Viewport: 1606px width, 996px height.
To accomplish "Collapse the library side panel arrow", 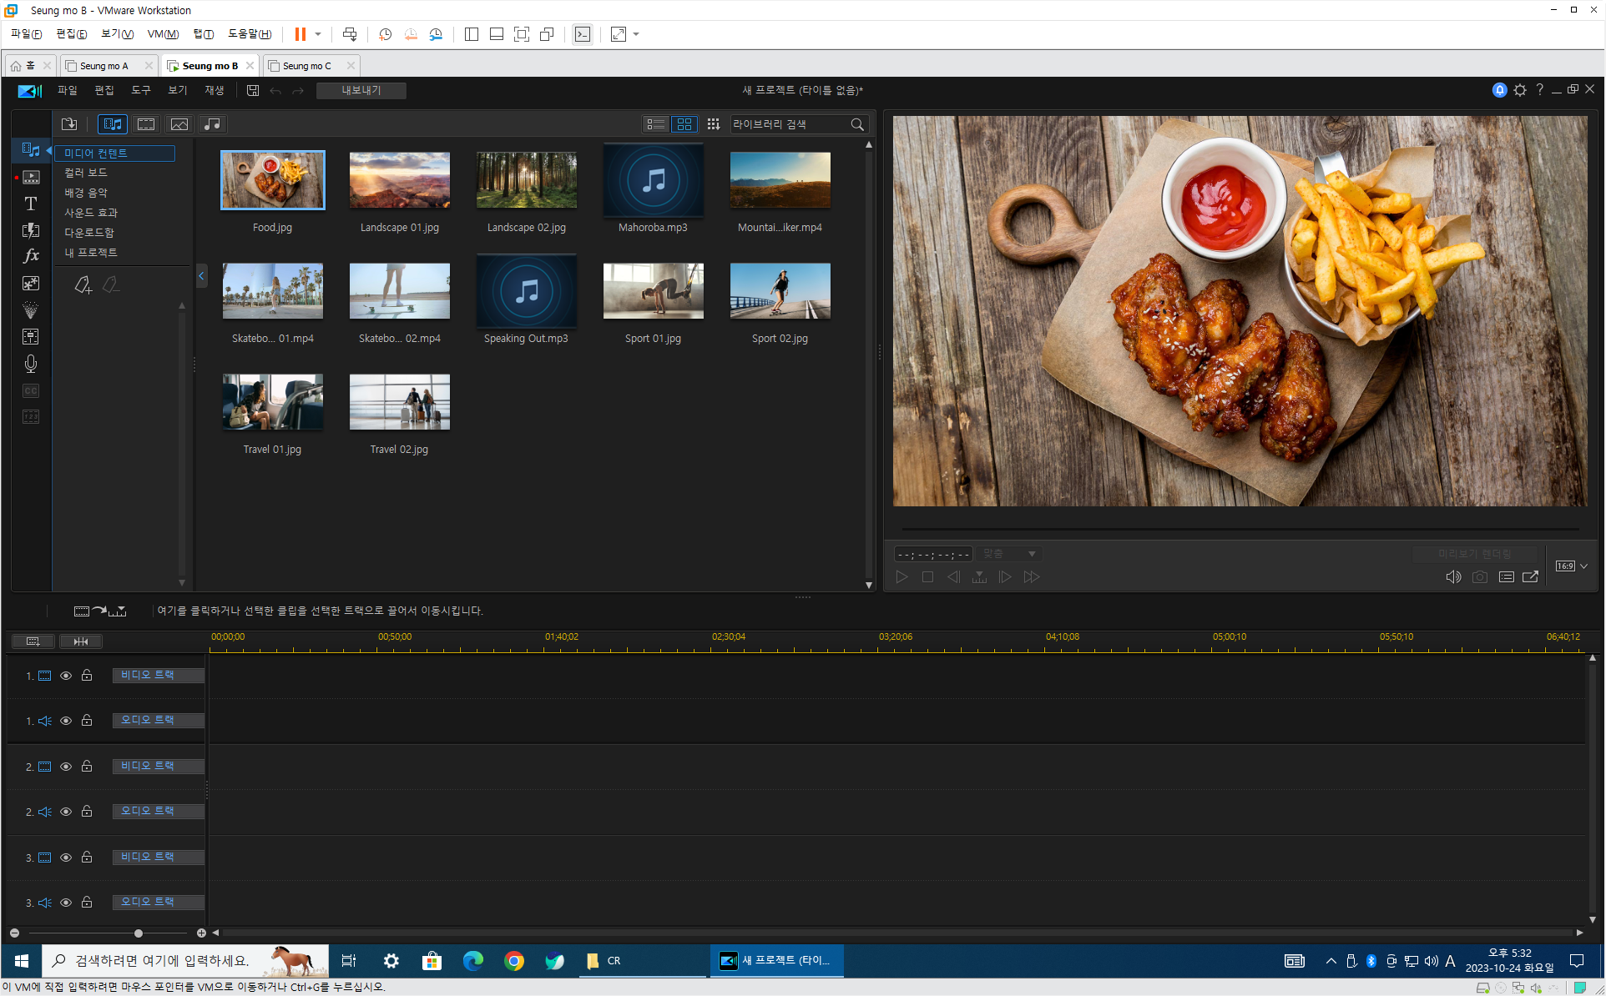I will pyautogui.click(x=201, y=276).
